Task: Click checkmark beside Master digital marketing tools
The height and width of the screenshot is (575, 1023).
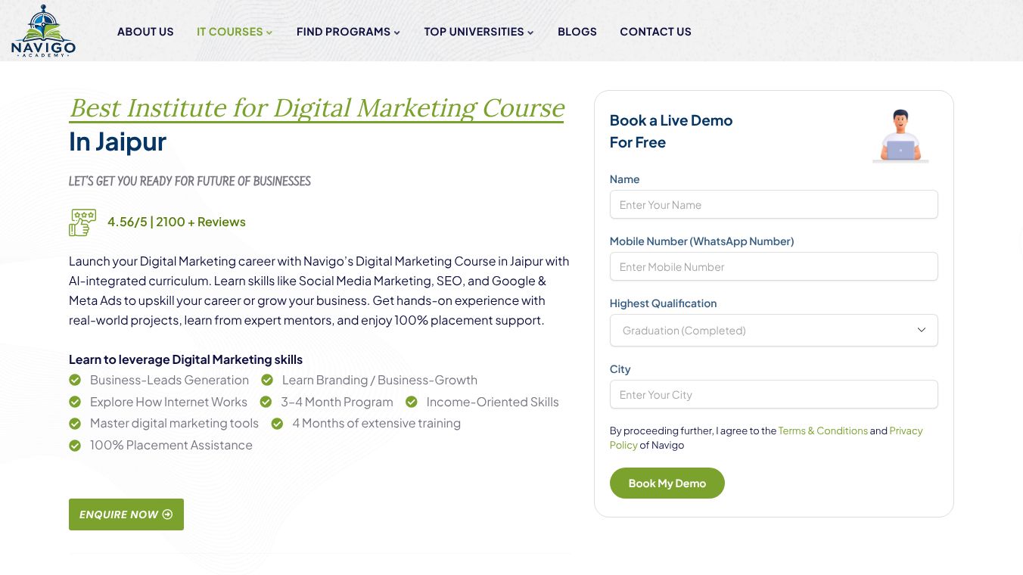Action: point(75,424)
